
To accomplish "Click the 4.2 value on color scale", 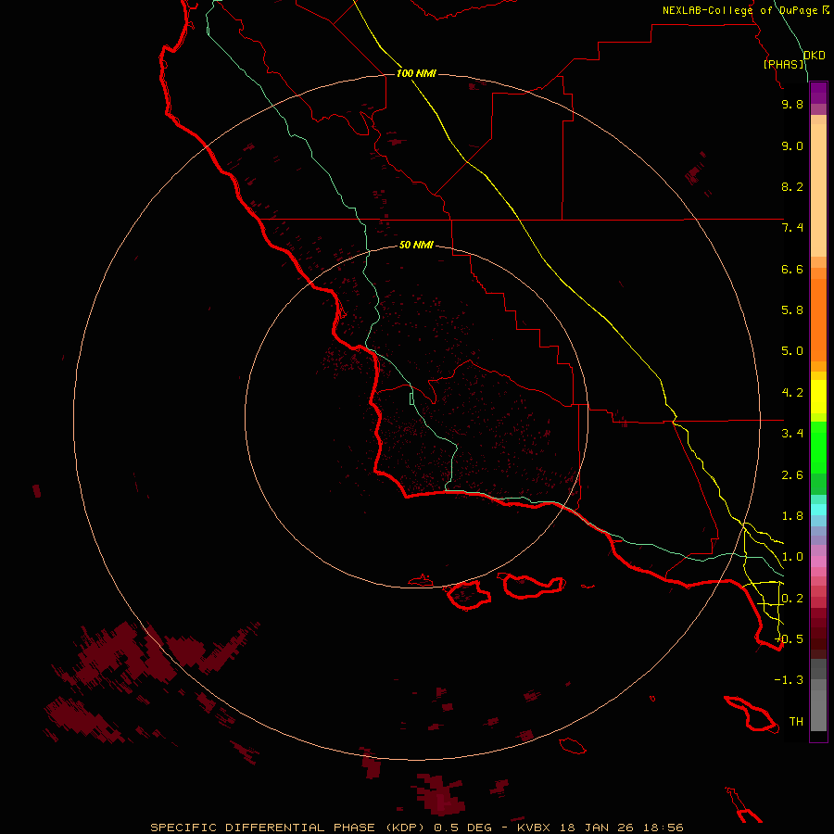I will tap(792, 393).
